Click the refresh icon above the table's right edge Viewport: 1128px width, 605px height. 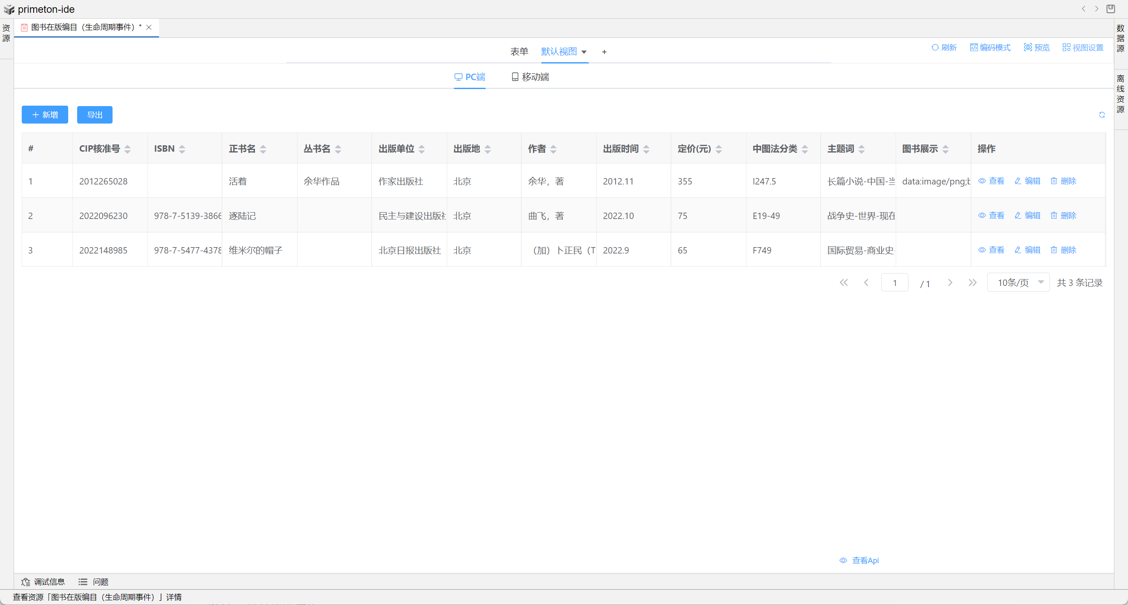1102,115
